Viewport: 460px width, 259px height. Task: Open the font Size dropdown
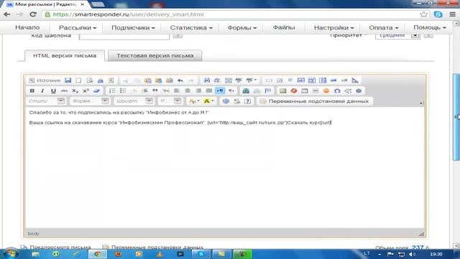[170, 101]
